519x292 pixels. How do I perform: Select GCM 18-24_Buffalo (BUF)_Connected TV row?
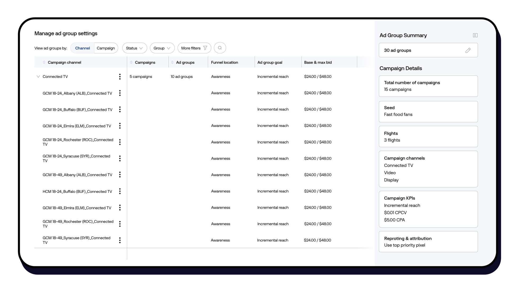coord(77,110)
